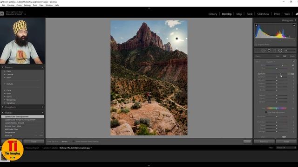Toggle the highlight clipping indicator in histogram
The width and height of the screenshot is (298, 167).
[x=294, y=25]
